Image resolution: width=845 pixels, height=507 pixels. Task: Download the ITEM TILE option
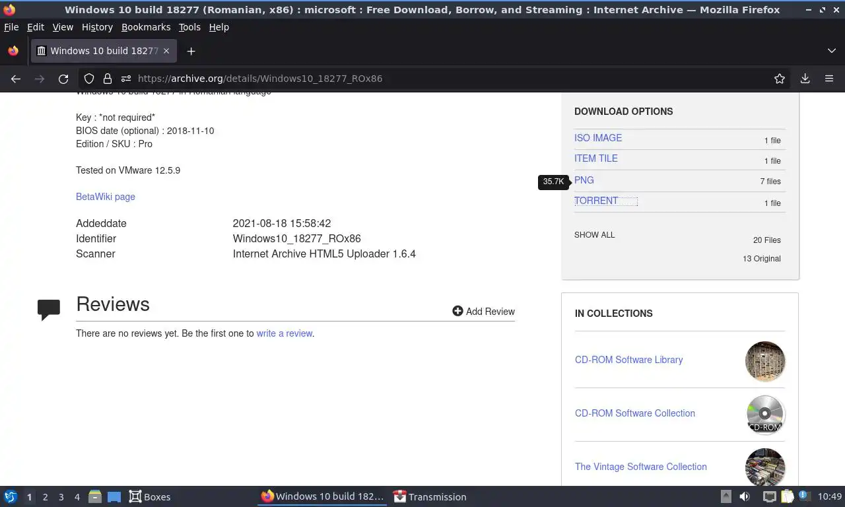596,158
